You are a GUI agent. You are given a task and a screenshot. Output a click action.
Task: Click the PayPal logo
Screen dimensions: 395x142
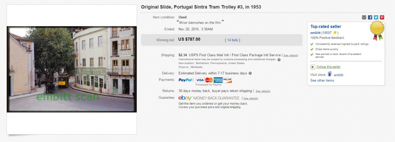(x=185, y=80)
